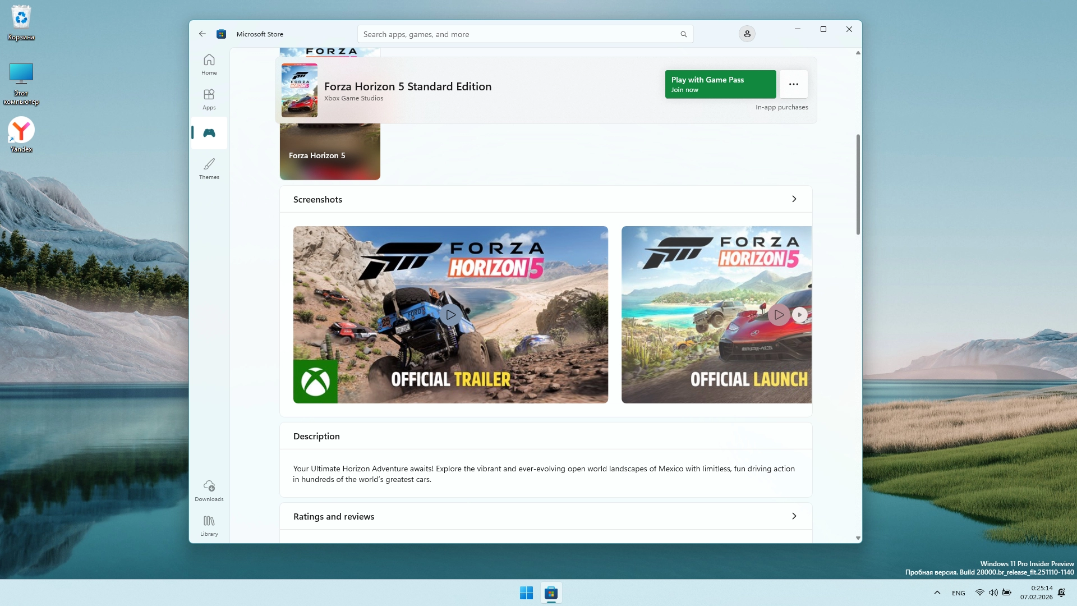The width and height of the screenshot is (1077, 606).
Task: Go to the Apps section
Action: click(x=209, y=99)
